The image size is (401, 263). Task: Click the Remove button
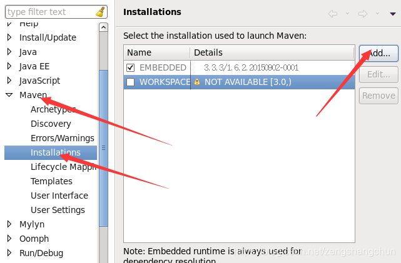click(x=378, y=96)
